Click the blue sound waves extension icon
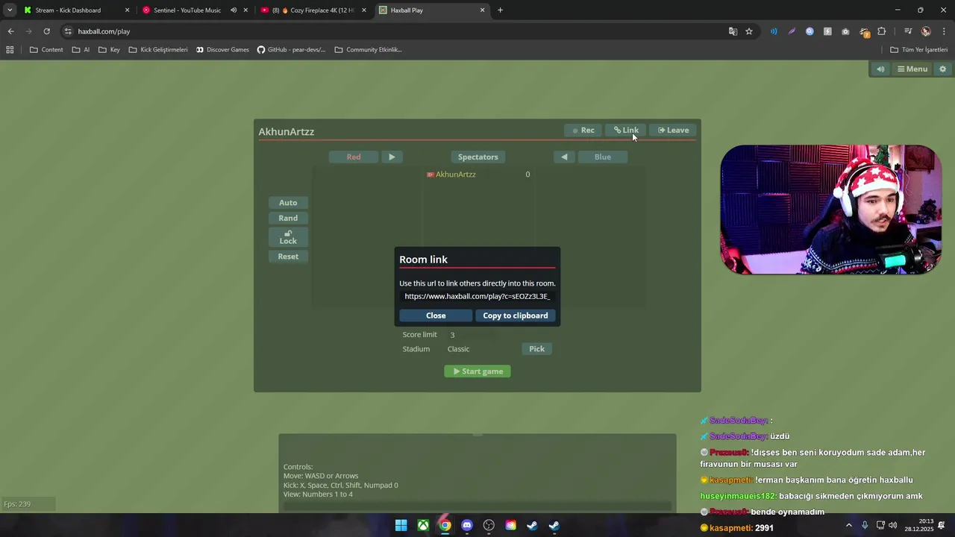 coord(774,31)
